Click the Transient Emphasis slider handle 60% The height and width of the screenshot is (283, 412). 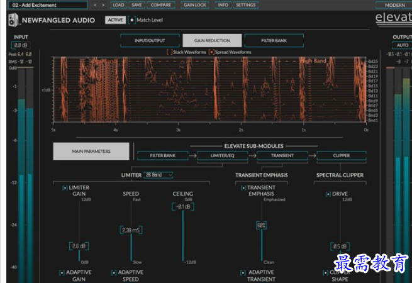[262, 225]
